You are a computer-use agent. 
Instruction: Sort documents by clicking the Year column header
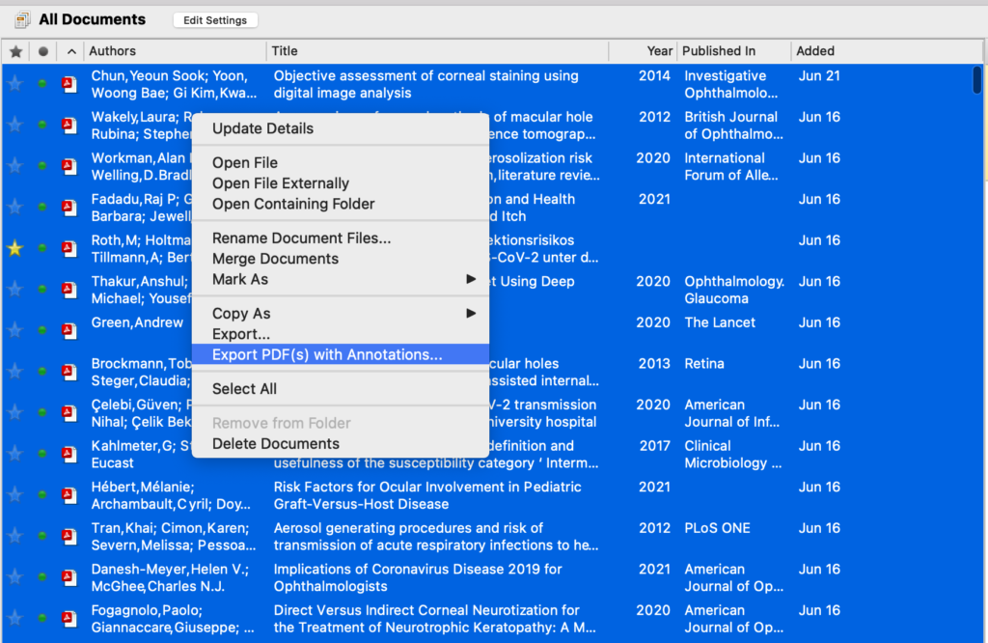point(653,50)
